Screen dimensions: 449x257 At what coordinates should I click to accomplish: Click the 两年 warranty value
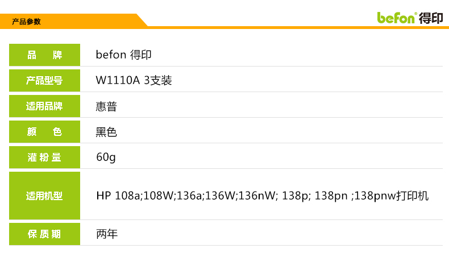[x=107, y=234]
